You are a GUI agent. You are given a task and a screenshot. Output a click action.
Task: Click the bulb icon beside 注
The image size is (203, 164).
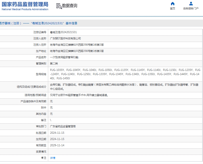pos(42,158)
